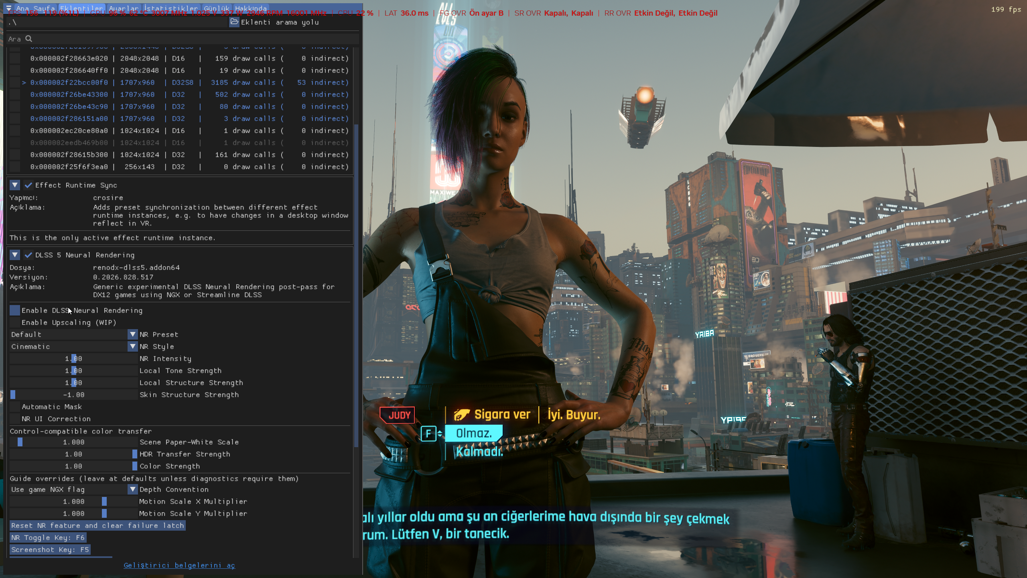Click Reset NR feature and clear failure latch
The height and width of the screenshot is (578, 1027).
point(97,525)
